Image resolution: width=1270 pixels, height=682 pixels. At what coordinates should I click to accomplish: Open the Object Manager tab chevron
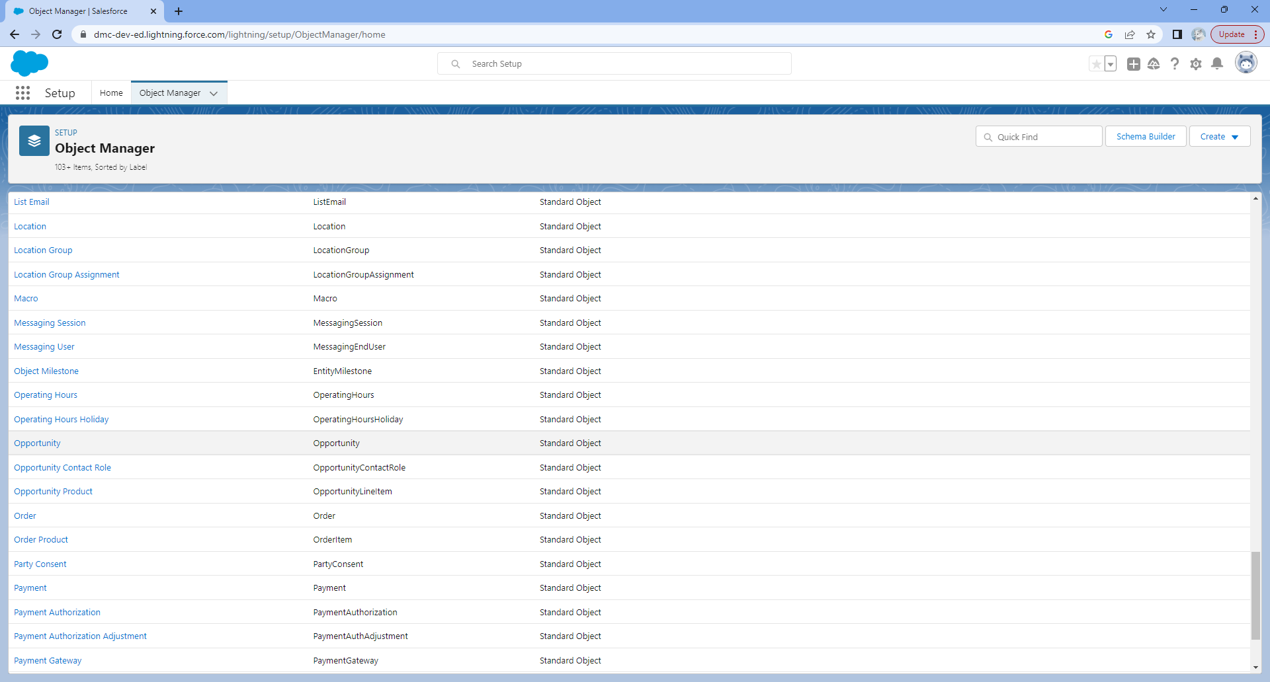tap(214, 93)
